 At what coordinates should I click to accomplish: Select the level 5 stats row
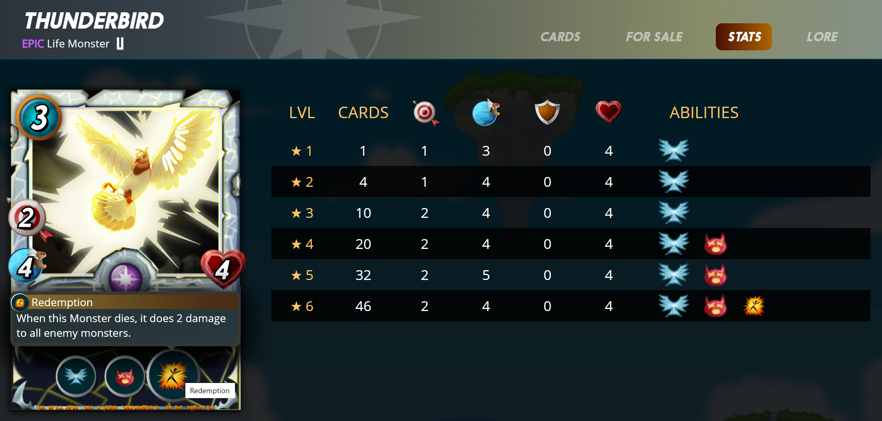(x=571, y=275)
